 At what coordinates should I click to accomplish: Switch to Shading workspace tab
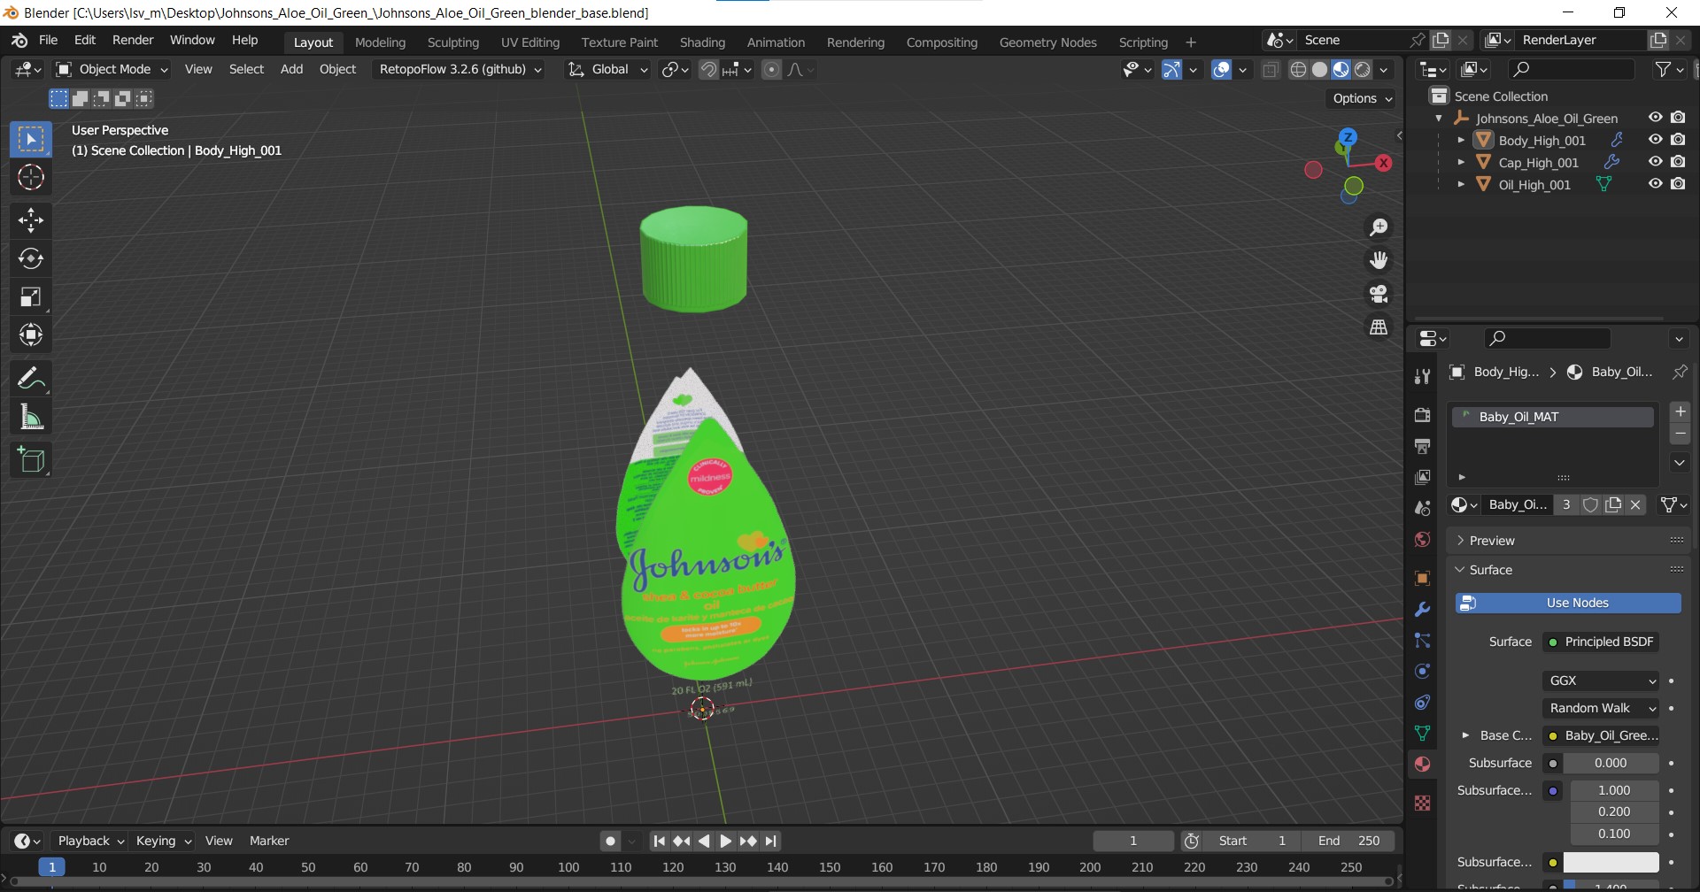[702, 42]
